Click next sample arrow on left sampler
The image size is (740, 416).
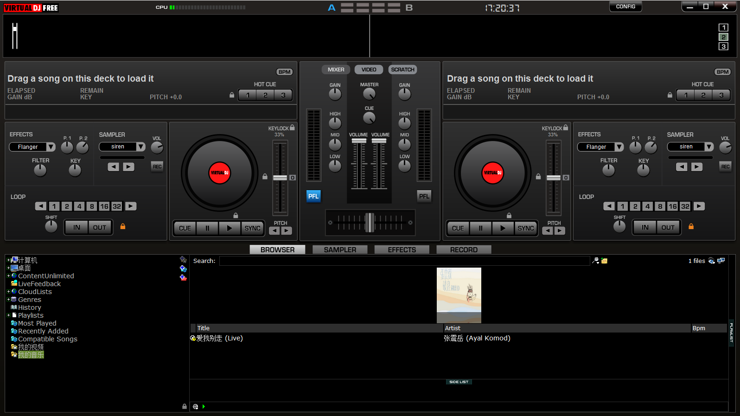click(x=129, y=167)
